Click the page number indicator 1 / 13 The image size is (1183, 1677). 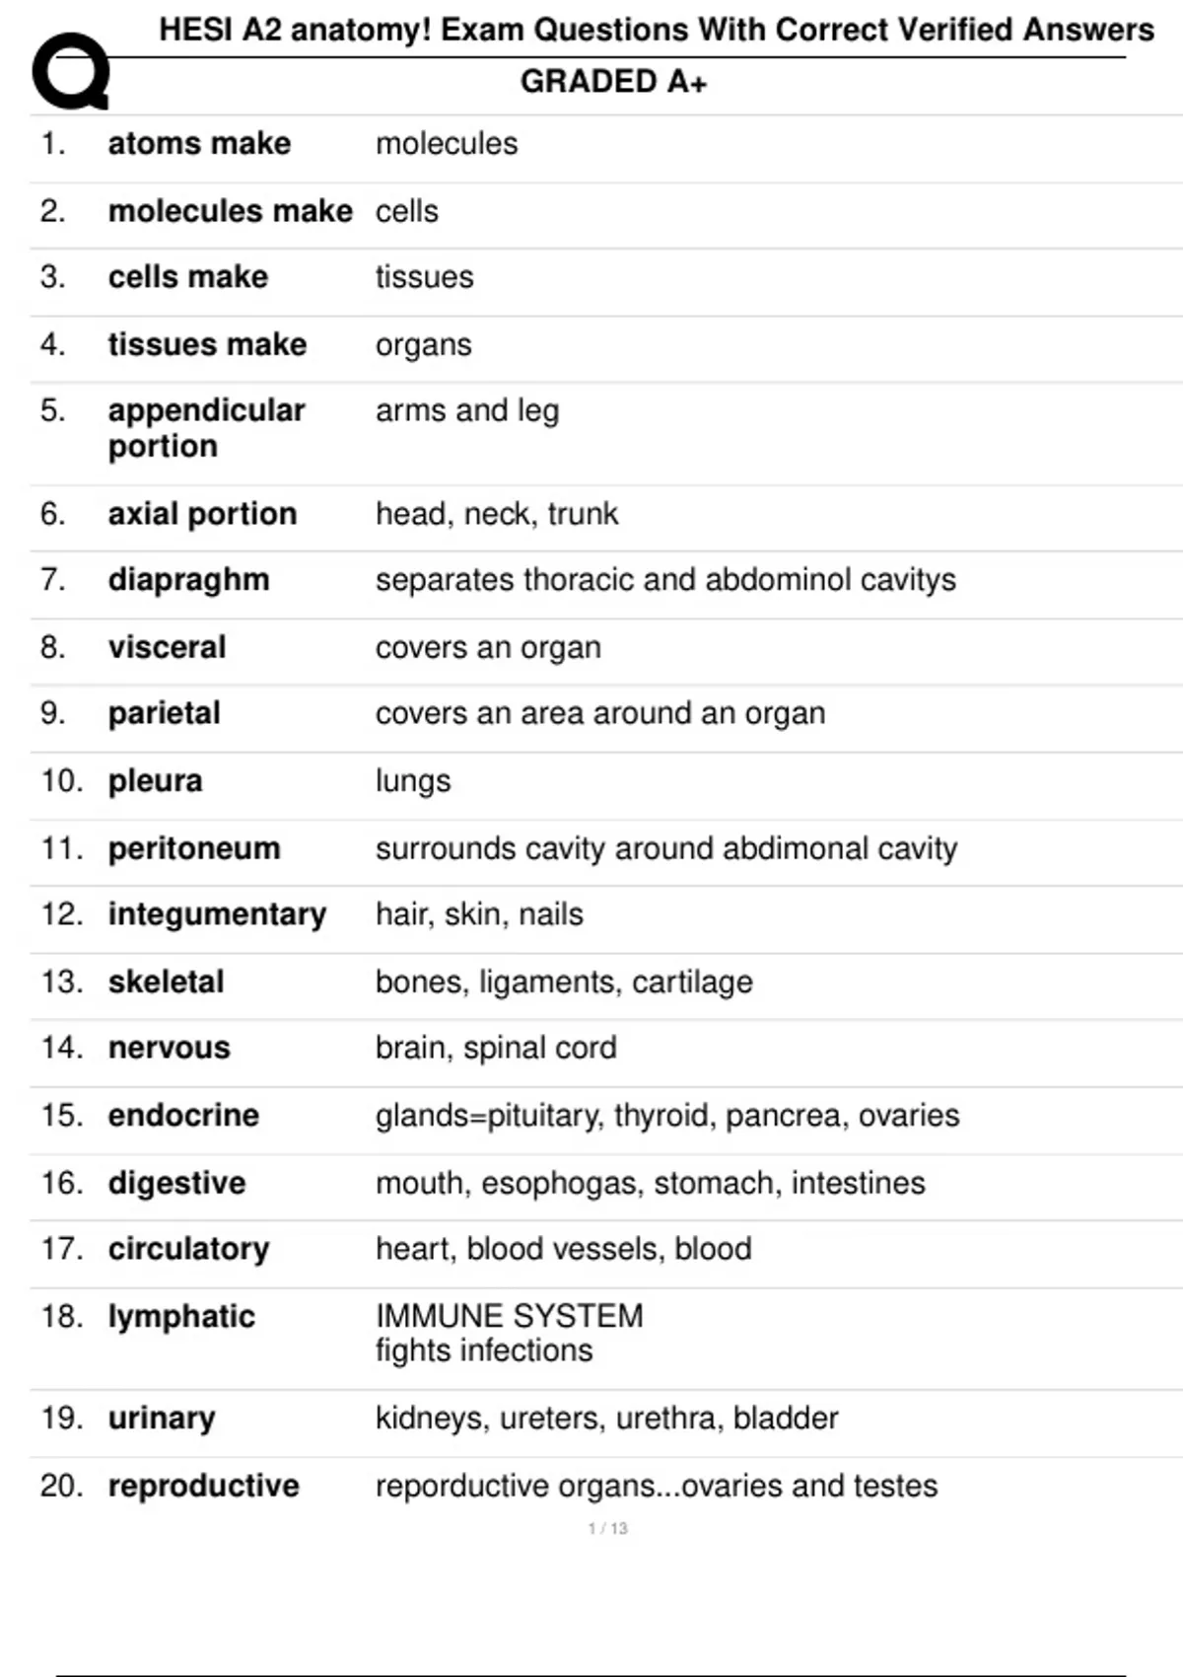[x=607, y=1528]
